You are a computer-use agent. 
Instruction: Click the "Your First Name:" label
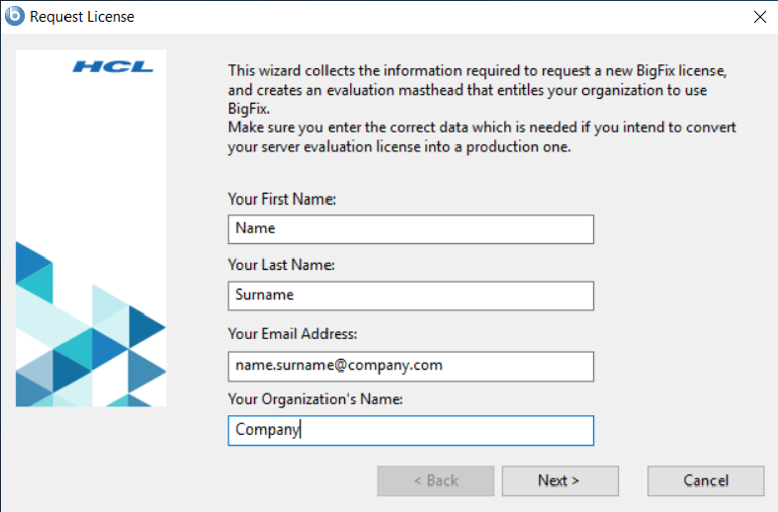282,200
